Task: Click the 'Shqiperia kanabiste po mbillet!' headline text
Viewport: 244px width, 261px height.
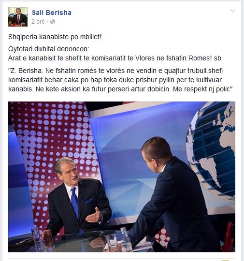Action: click(55, 37)
